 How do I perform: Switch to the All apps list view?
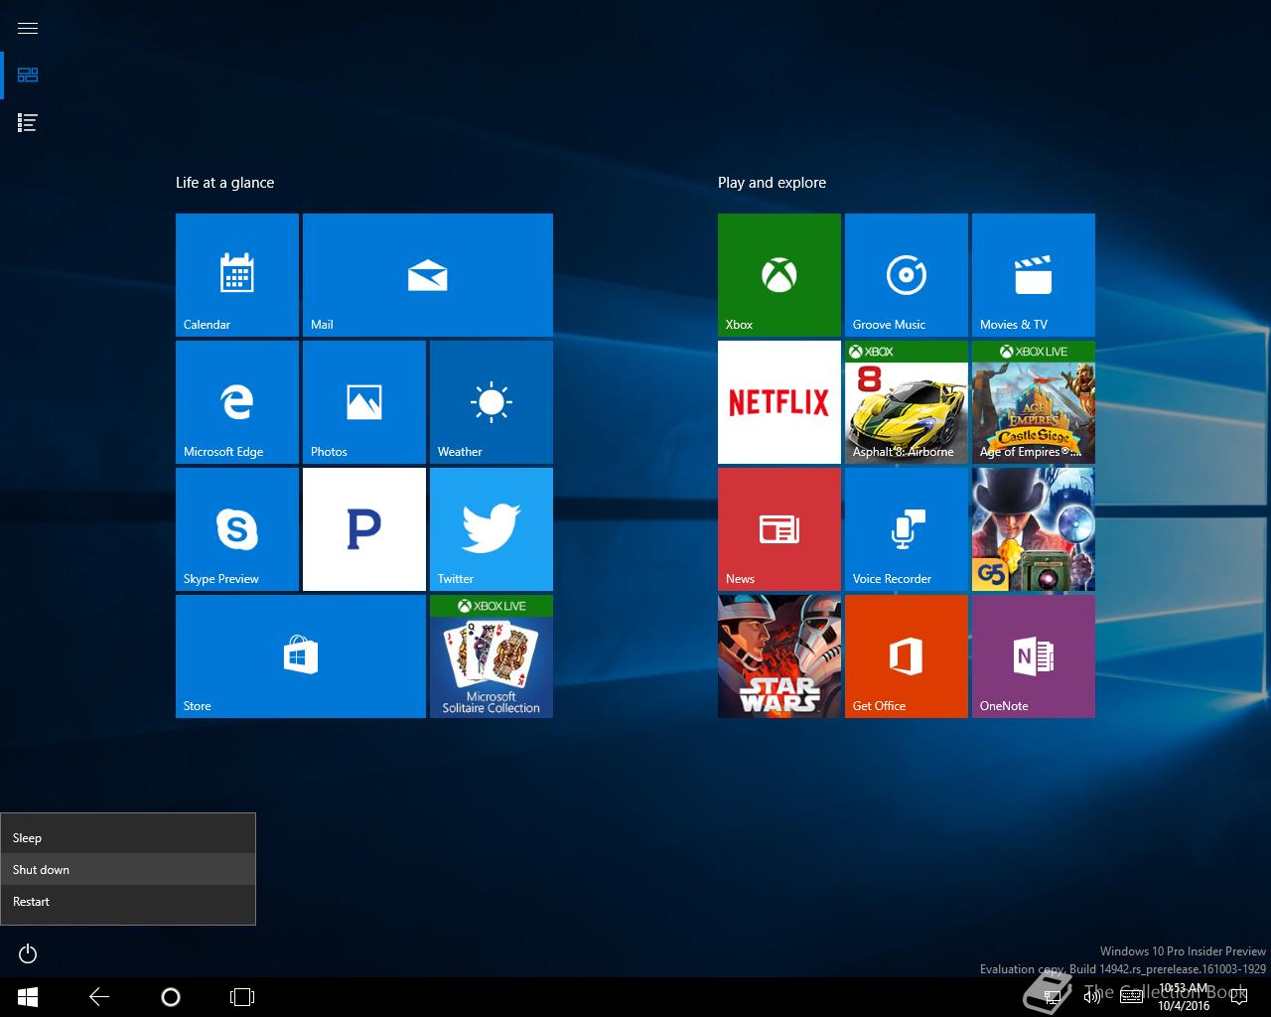[x=28, y=123]
